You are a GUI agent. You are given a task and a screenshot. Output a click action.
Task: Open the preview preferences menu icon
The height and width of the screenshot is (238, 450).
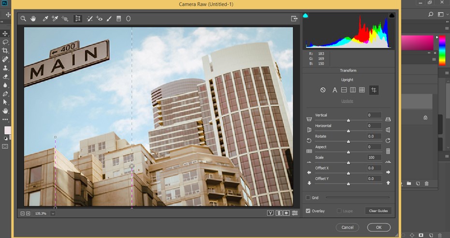click(x=295, y=213)
